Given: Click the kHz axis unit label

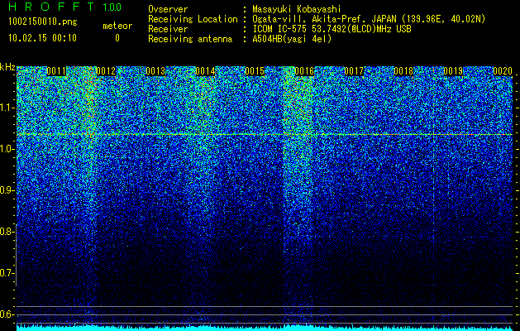Looking at the screenshot, I should point(7,67).
